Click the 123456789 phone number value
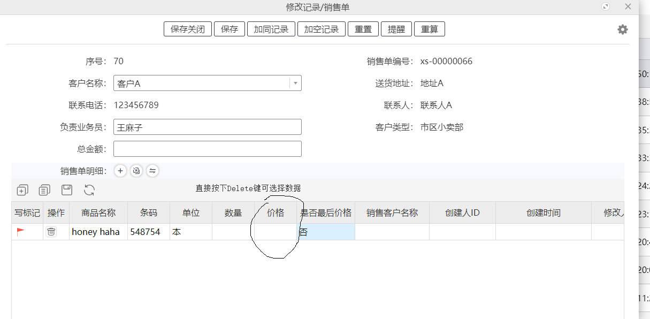The width and height of the screenshot is (650, 319). pyautogui.click(x=136, y=105)
